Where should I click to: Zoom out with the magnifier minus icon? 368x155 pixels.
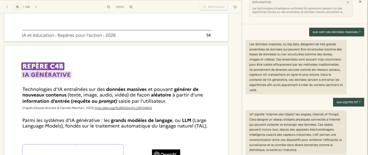click(109, 7)
